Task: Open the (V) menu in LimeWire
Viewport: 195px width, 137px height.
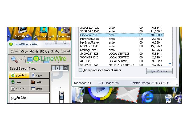Action: (24, 51)
